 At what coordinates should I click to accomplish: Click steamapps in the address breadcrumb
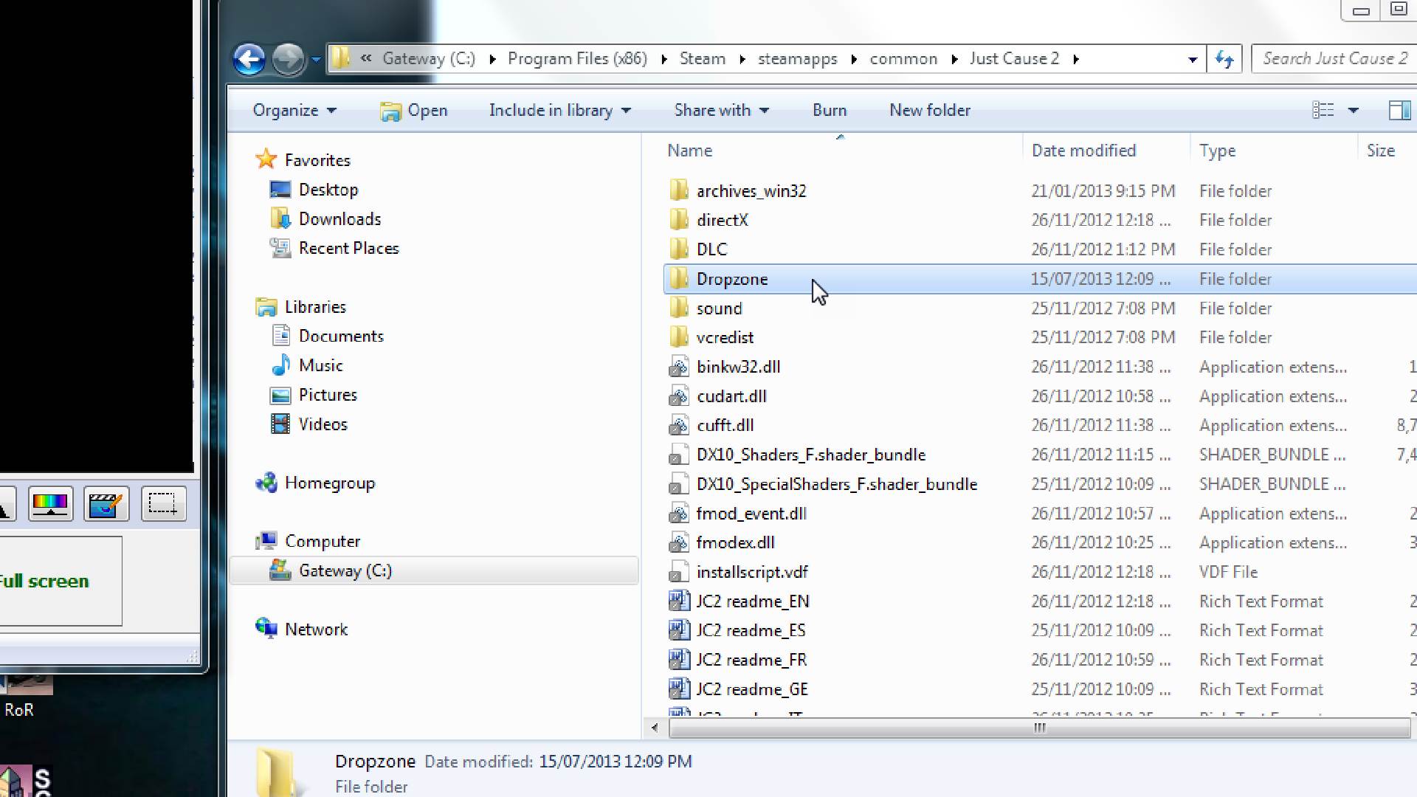point(797,59)
